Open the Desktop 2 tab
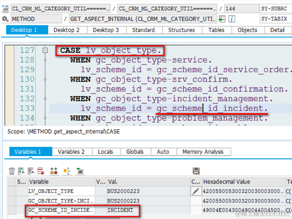292x219 pixels. (x=67, y=30)
